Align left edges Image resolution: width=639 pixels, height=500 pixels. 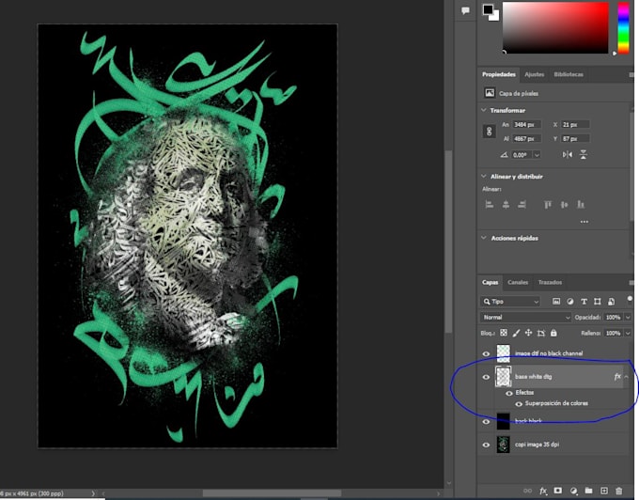[489, 205]
